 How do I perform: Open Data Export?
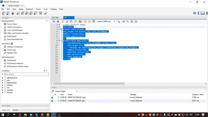[12, 36]
